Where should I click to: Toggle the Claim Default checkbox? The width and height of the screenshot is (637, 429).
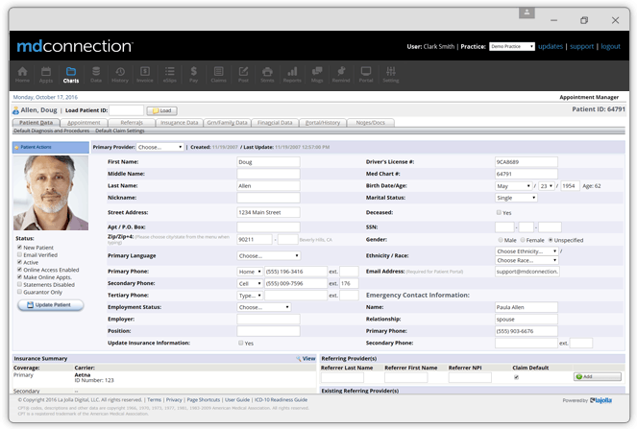[516, 377]
